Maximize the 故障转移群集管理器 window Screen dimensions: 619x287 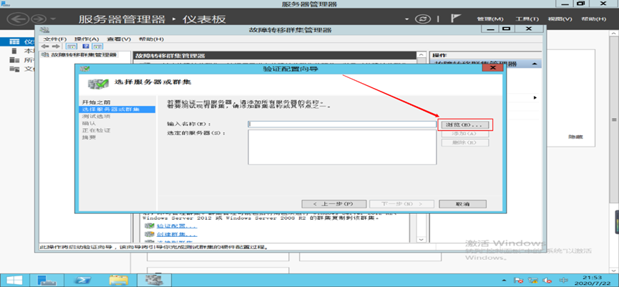point(507,29)
